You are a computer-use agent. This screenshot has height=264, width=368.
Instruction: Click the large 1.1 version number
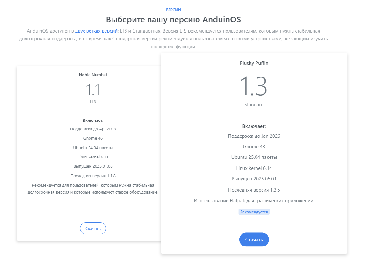(x=93, y=90)
